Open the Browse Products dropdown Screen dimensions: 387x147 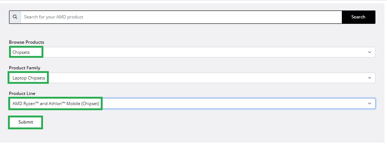click(192, 52)
